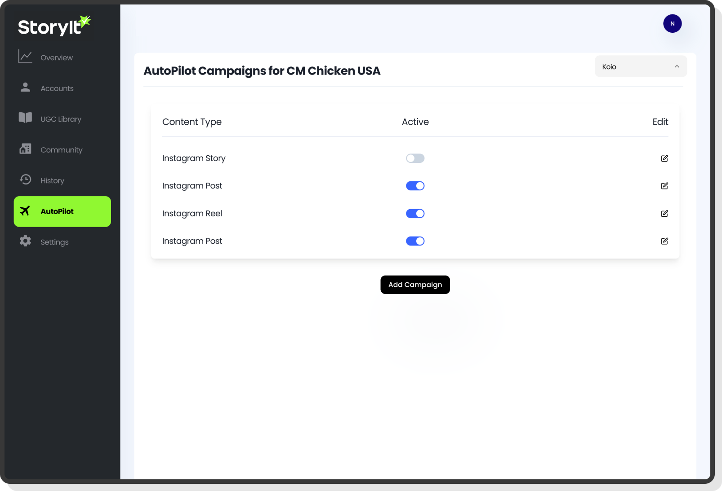Click the edit icon for Instagram Story
The image size is (722, 491).
[664, 158]
